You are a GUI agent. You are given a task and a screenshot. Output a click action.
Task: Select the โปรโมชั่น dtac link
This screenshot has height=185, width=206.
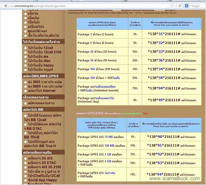39,61
